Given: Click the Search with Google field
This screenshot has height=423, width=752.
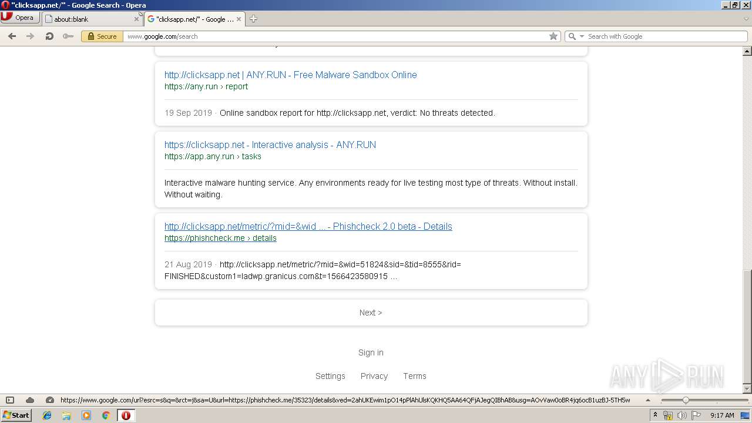Looking at the screenshot, I should point(666,36).
